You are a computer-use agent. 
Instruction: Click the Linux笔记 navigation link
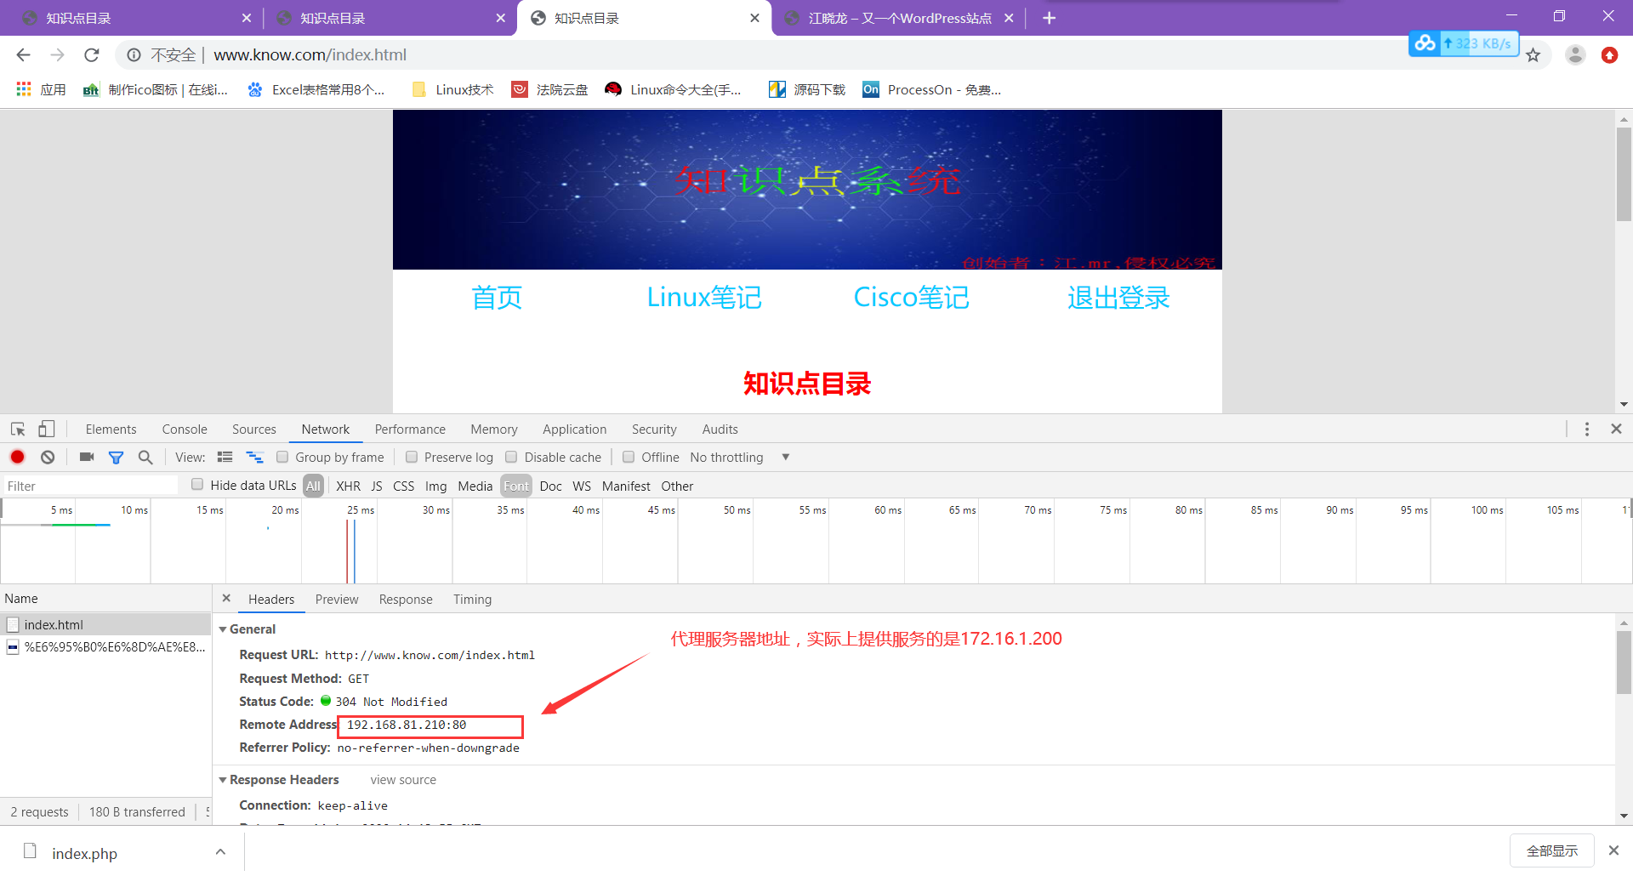[x=704, y=297]
